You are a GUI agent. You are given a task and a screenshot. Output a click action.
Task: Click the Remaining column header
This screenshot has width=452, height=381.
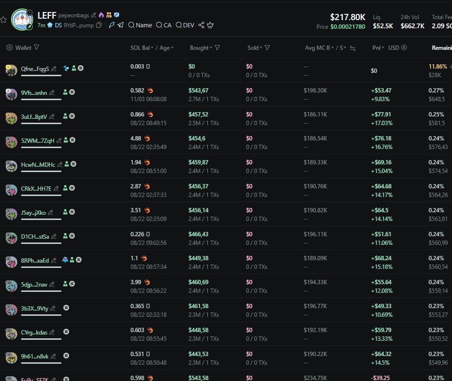coord(441,48)
